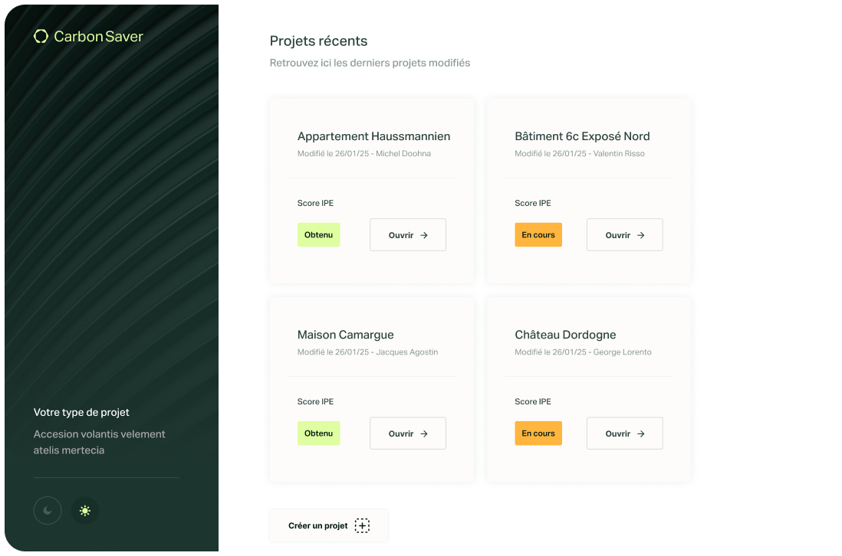Viewport: 842px width, 556px height.
Task: Click En cours badge on Bâtiment 6c
Action: (538, 235)
